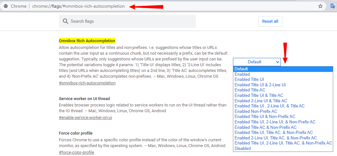Click the bookmark star icon
Screen dimensions: 337x156
[320, 6]
